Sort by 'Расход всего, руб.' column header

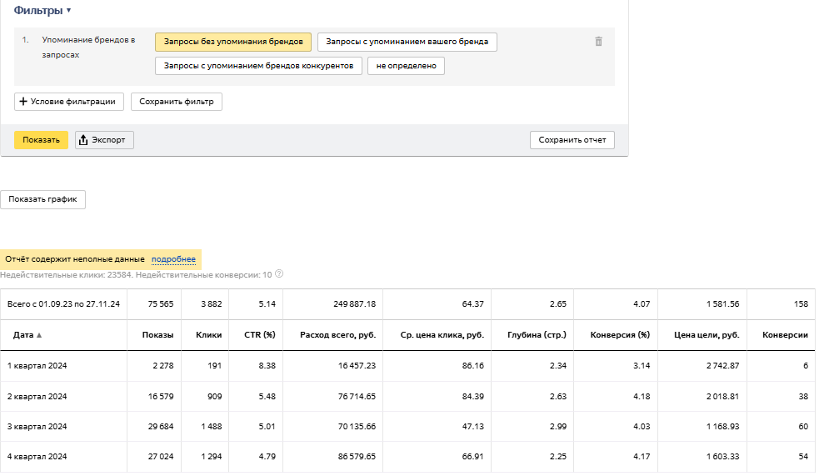330,335
